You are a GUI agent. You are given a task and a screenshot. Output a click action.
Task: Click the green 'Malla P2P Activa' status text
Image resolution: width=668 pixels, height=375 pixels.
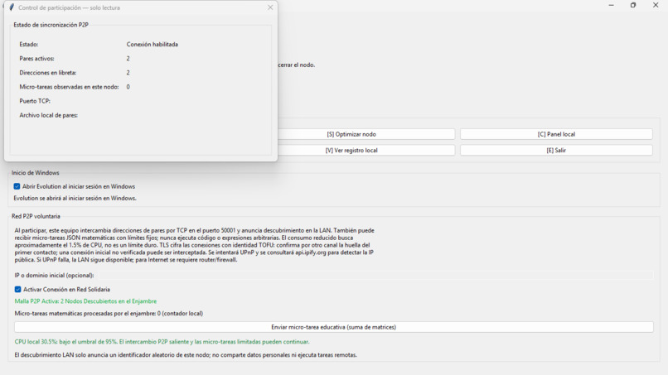(x=85, y=301)
